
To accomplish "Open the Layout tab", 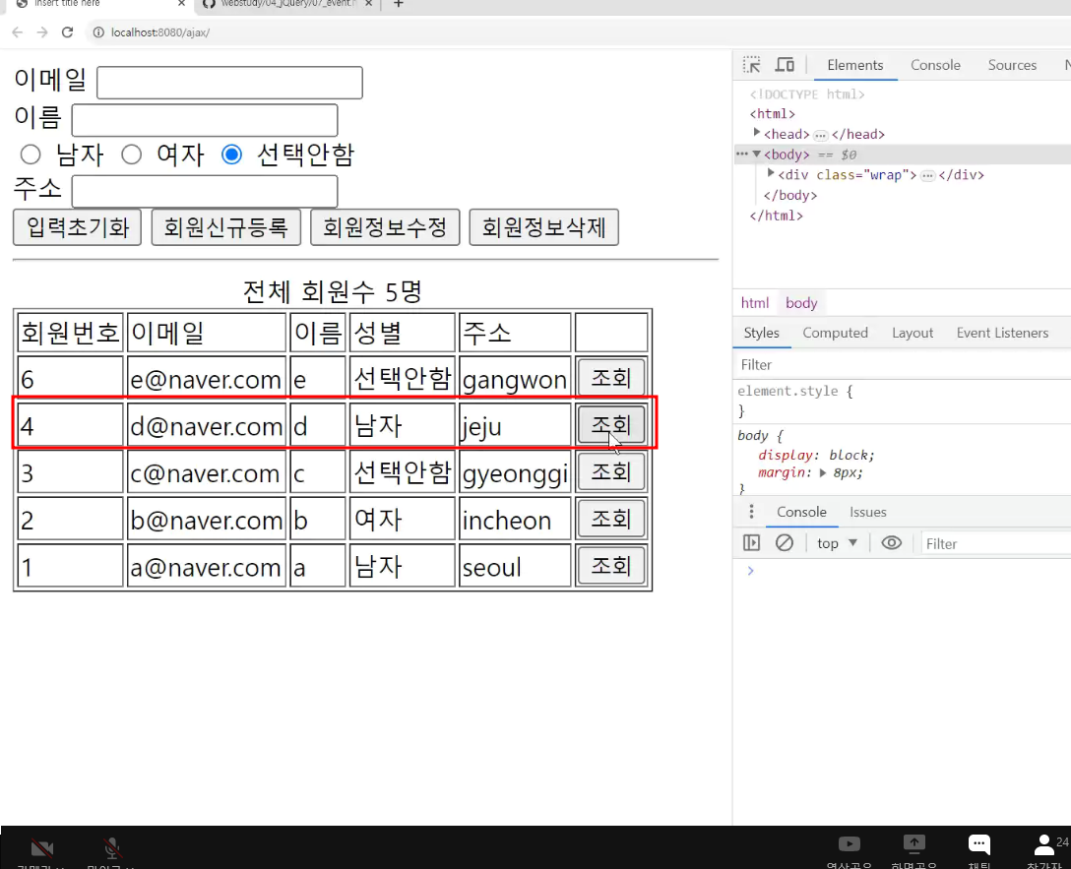I will pyautogui.click(x=913, y=333).
